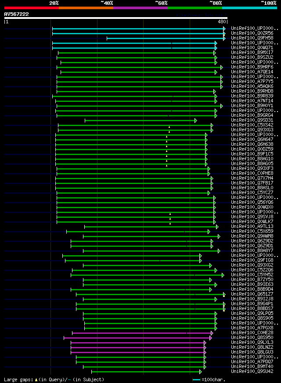The width and height of the screenshot is (281, 383).
Task: Click the UniRef100_Q9SU42 label
Action: tap(252, 371)
